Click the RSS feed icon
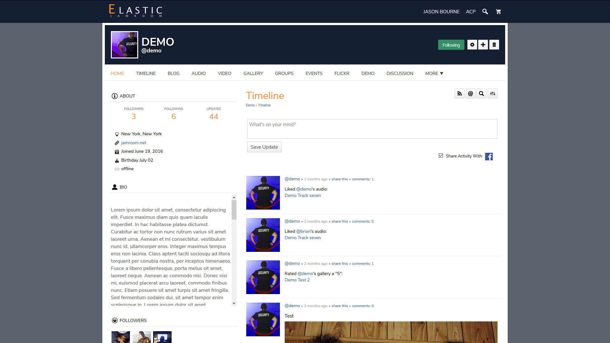 [x=459, y=94]
